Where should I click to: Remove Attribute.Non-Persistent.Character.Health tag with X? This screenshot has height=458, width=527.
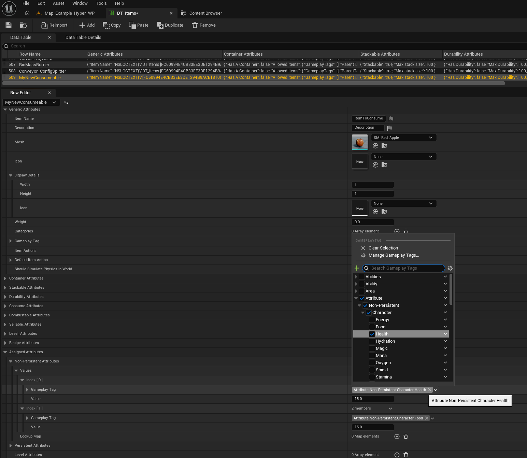click(x=430, y=390)
